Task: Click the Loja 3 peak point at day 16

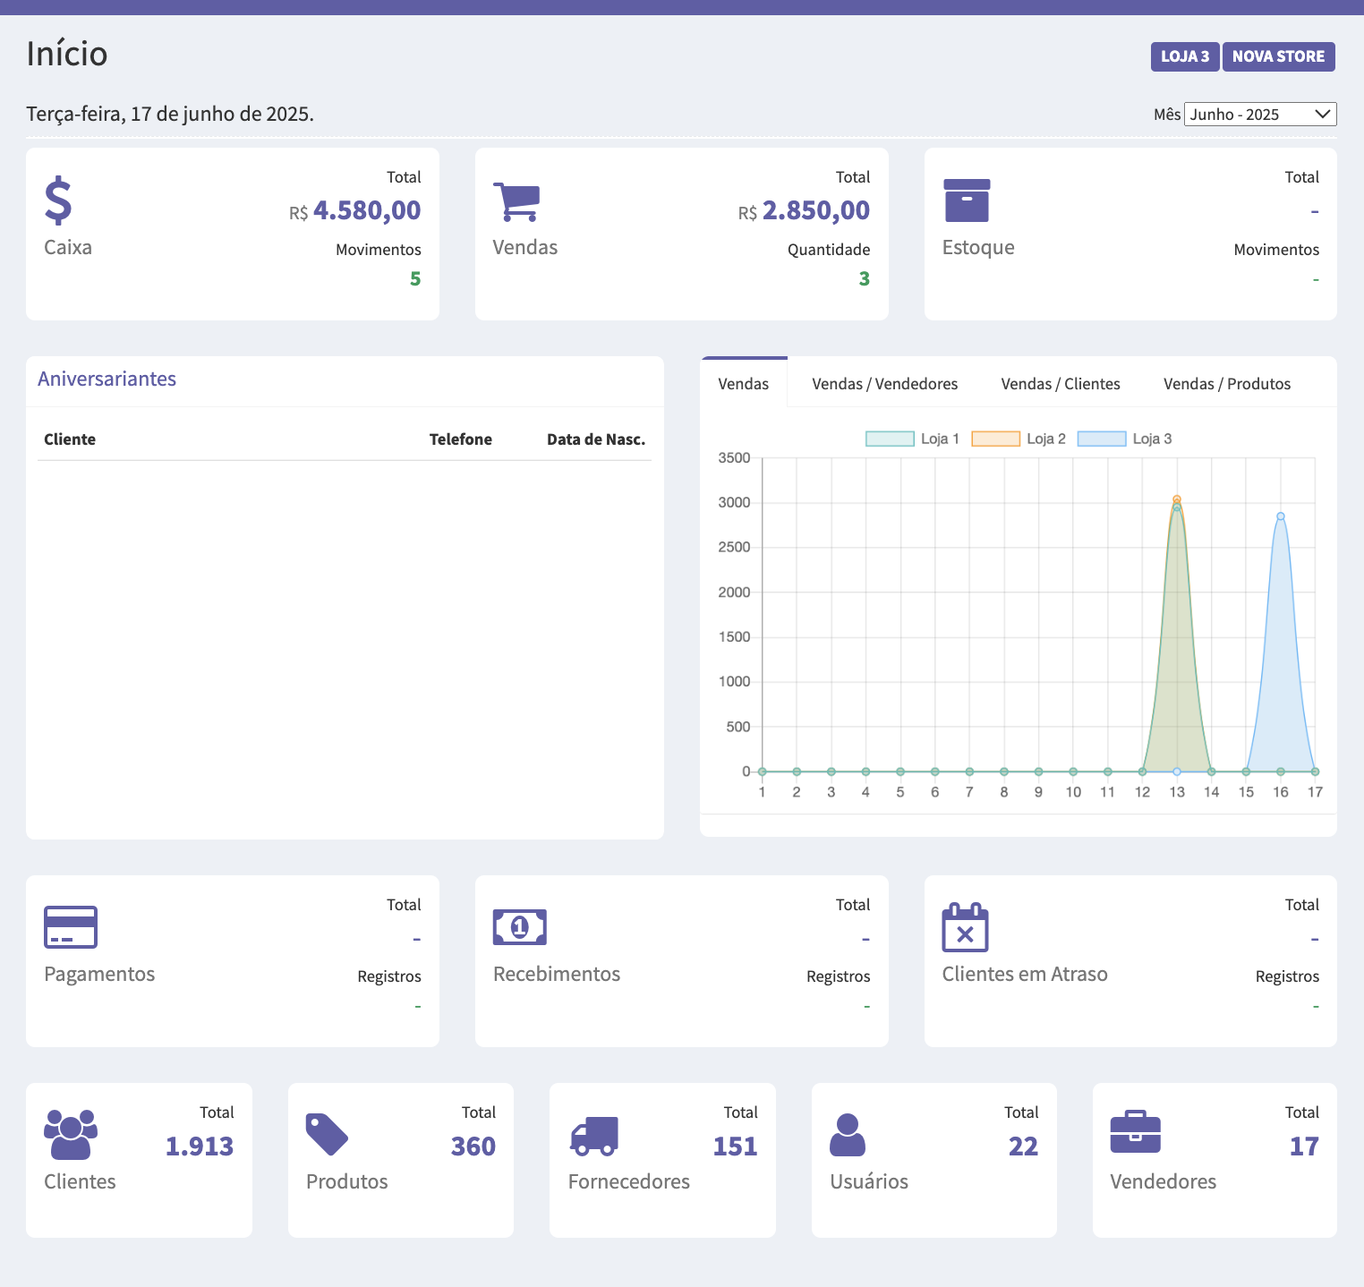Action: pyautogui.click(x=1281, y=516)
